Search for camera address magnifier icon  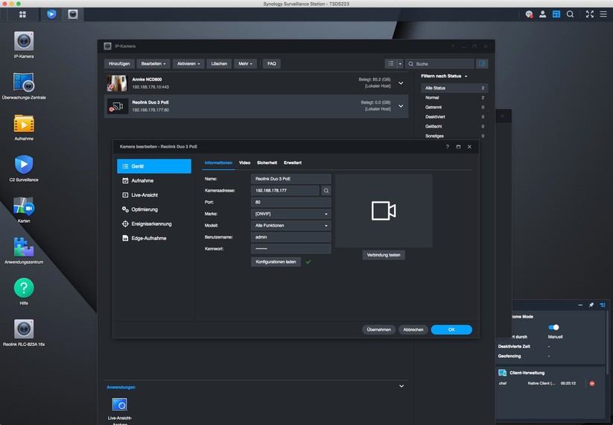(326, 191)
